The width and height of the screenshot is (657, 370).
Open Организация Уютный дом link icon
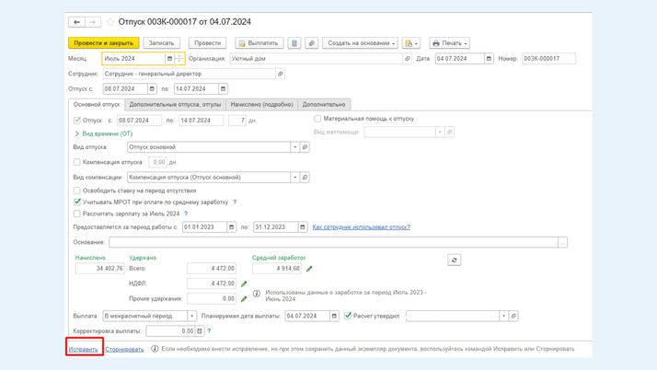coord(408,59)
